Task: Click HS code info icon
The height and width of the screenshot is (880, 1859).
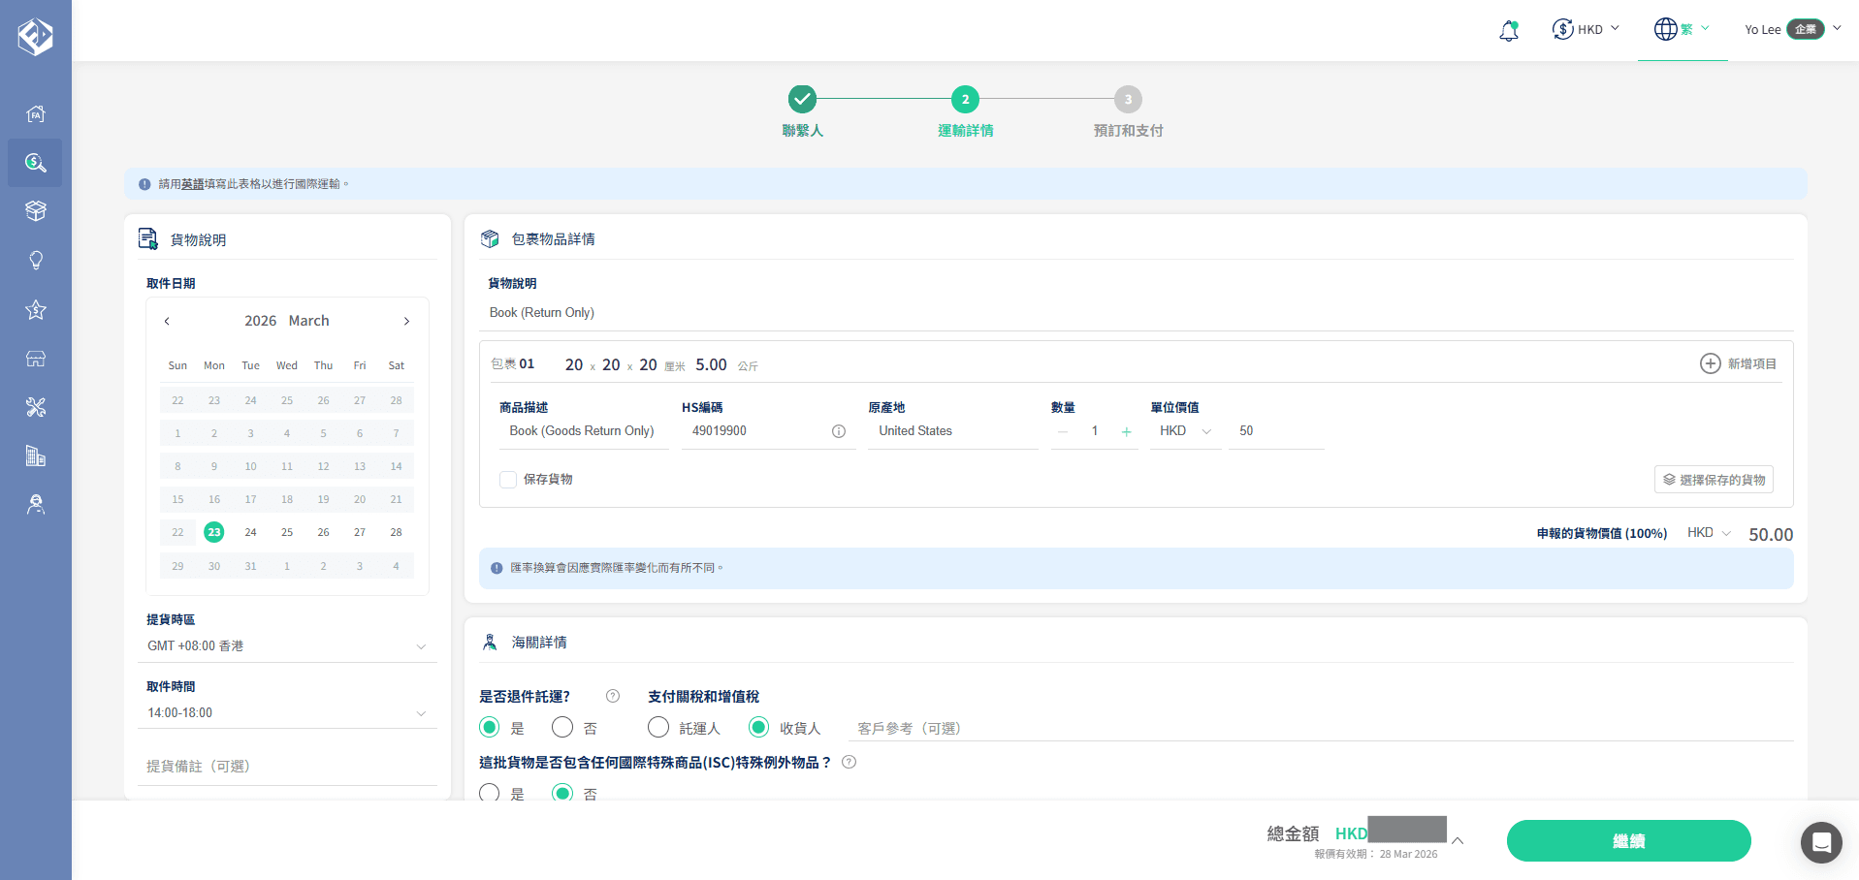Action: (x=838, y=431)
